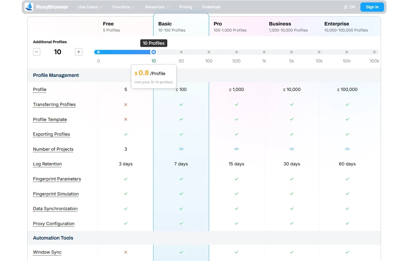Select the Business plan column header
The height and width of the screenshot is (261, 408).
292,27
